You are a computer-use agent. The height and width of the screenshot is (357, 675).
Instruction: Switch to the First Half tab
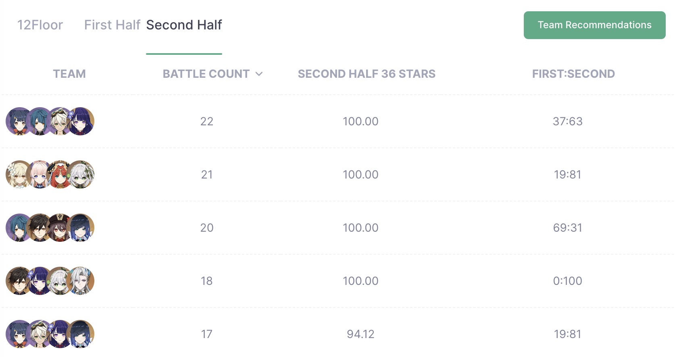[x=112, y=25]
